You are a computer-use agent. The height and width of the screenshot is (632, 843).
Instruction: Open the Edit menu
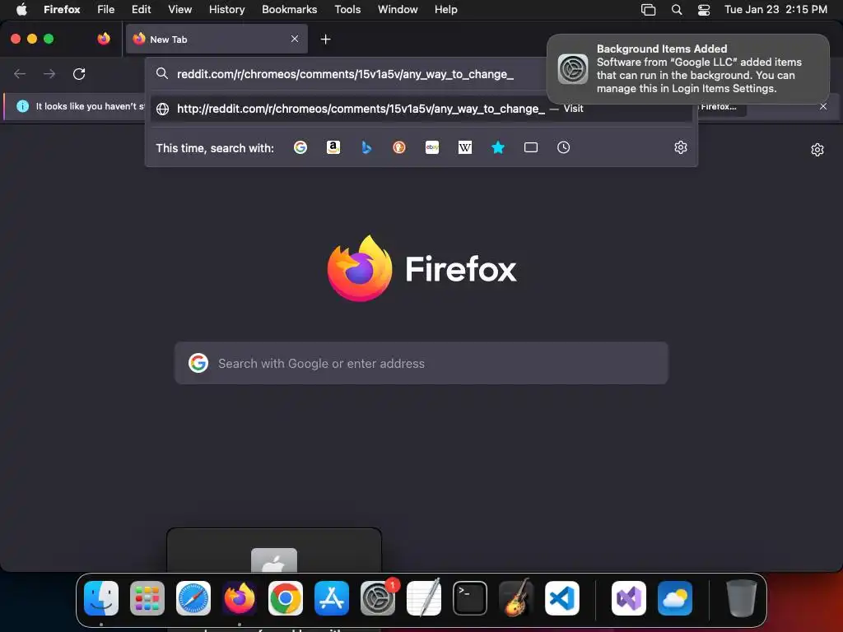tap(141, 9)
